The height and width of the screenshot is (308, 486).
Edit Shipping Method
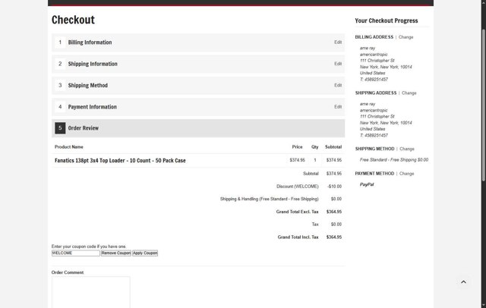click(x=338, y=85)
